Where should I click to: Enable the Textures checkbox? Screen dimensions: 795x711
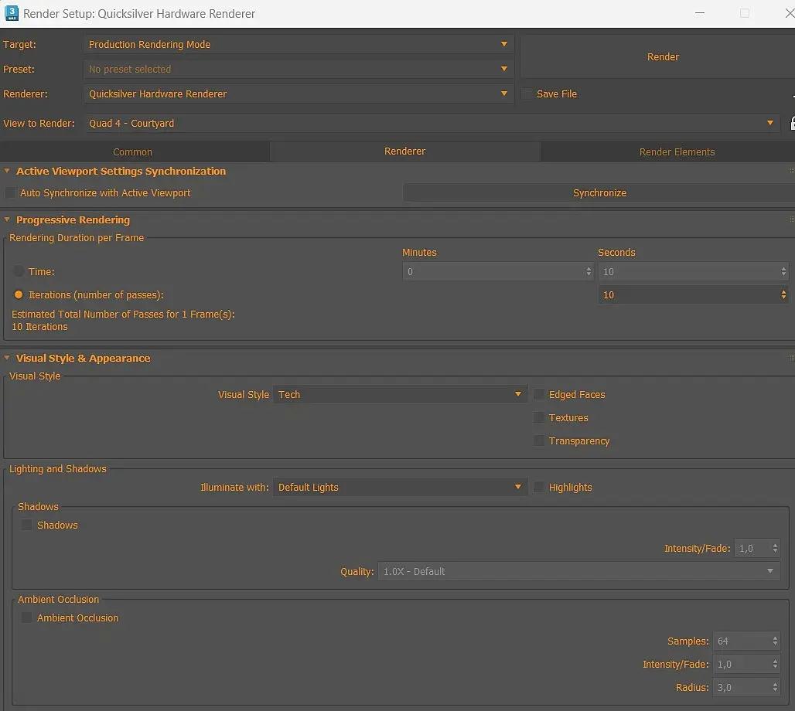[539, 417]
